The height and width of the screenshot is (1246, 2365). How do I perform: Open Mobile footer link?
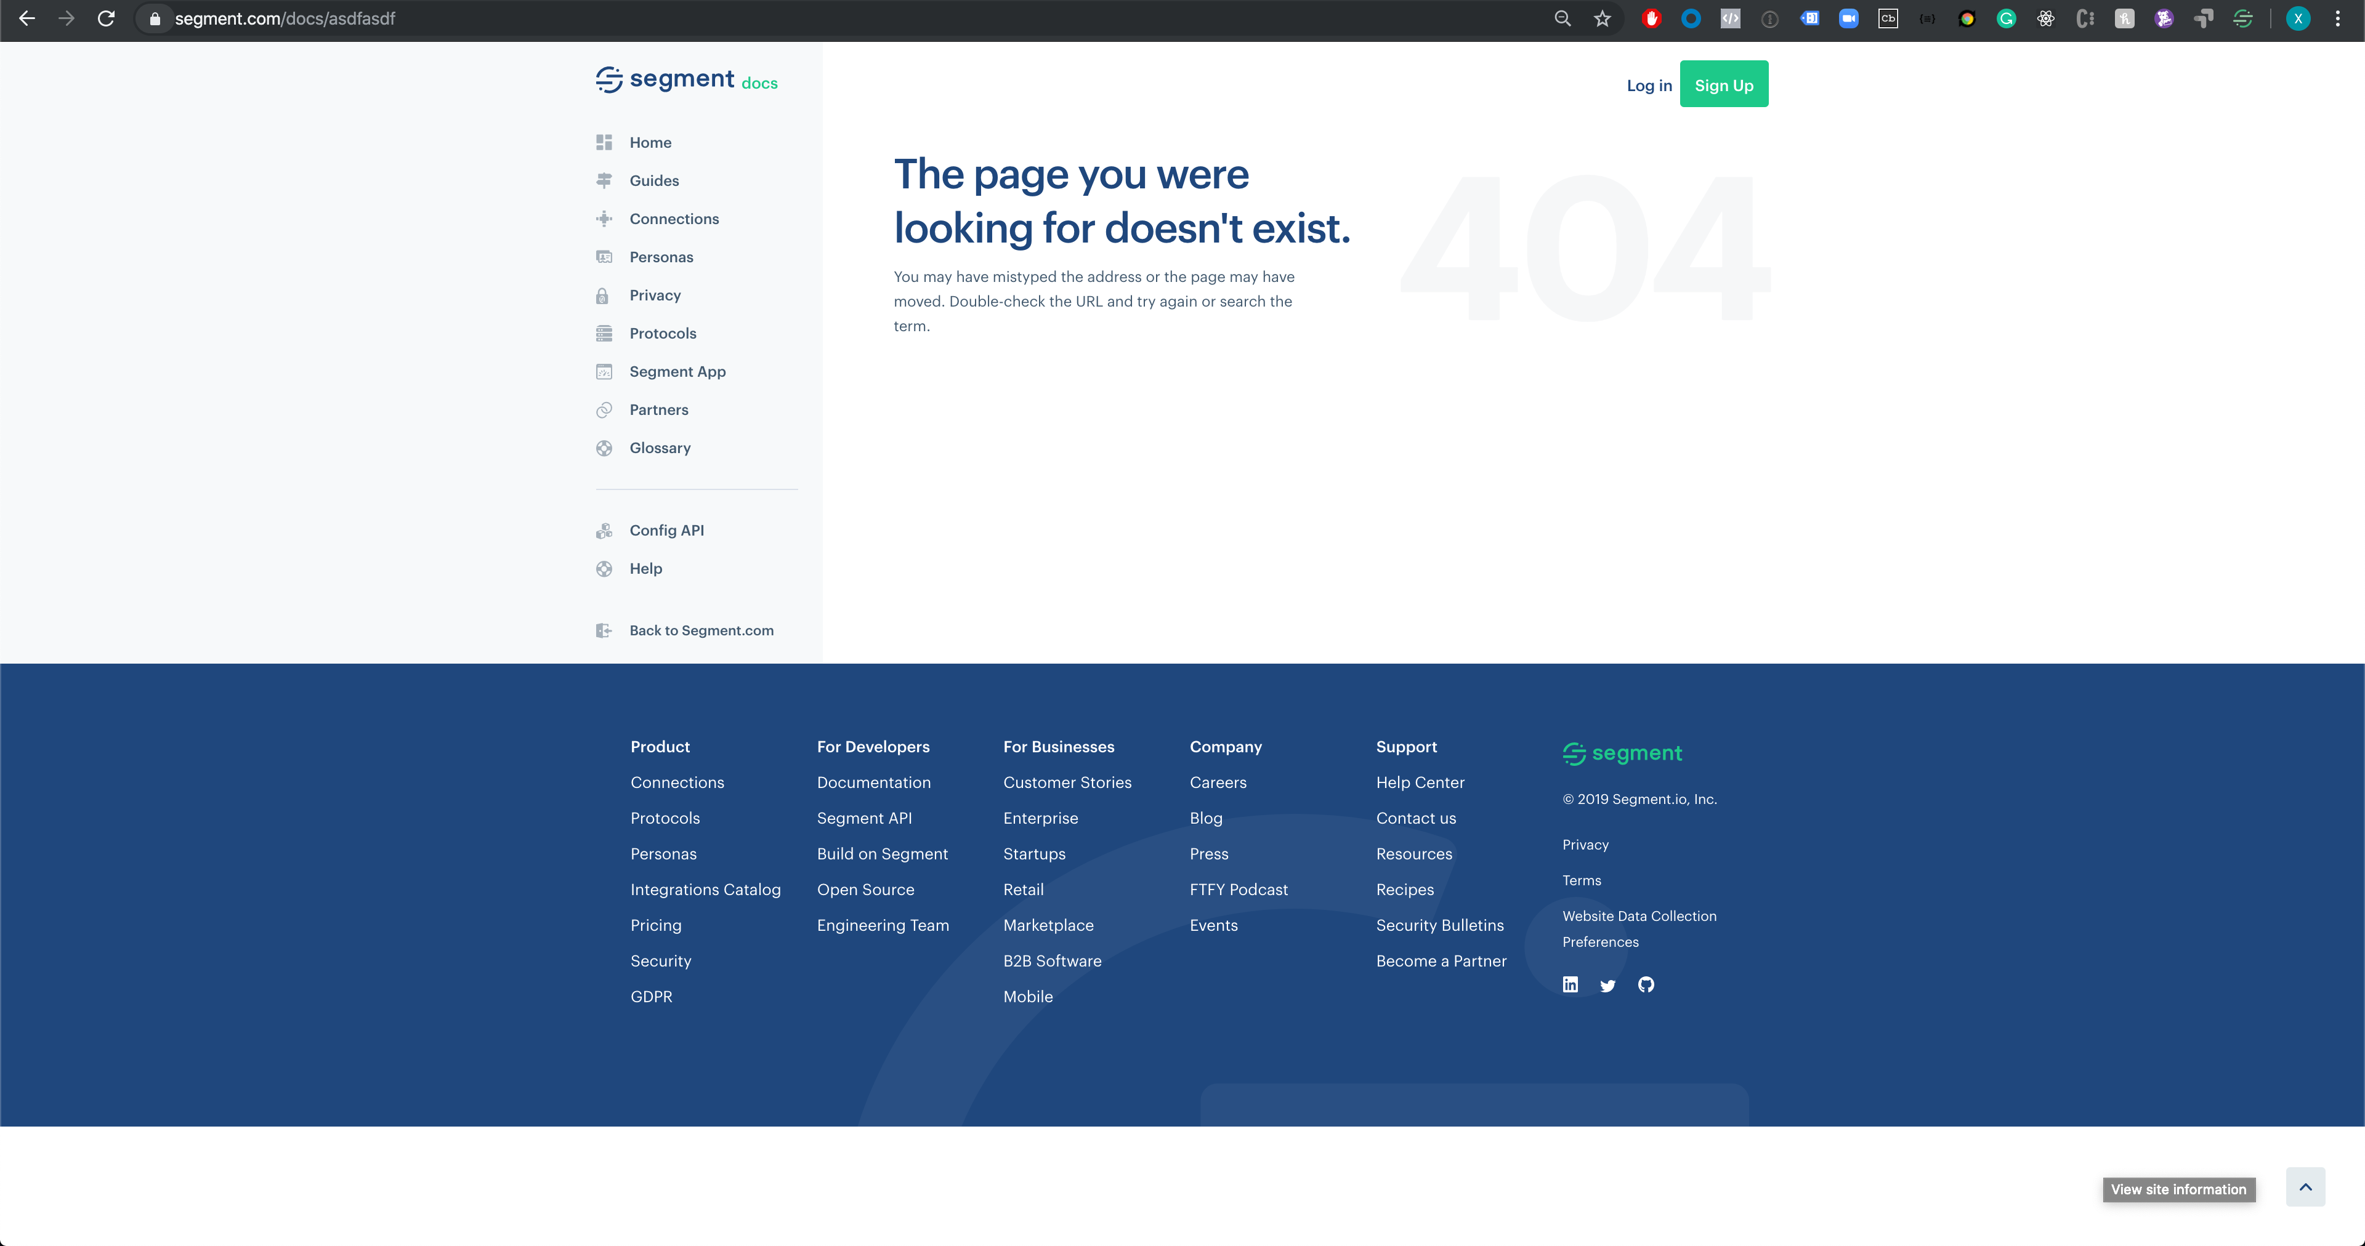1027,997
